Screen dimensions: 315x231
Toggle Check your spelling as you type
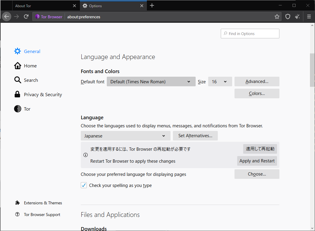(x=84, y=185)
